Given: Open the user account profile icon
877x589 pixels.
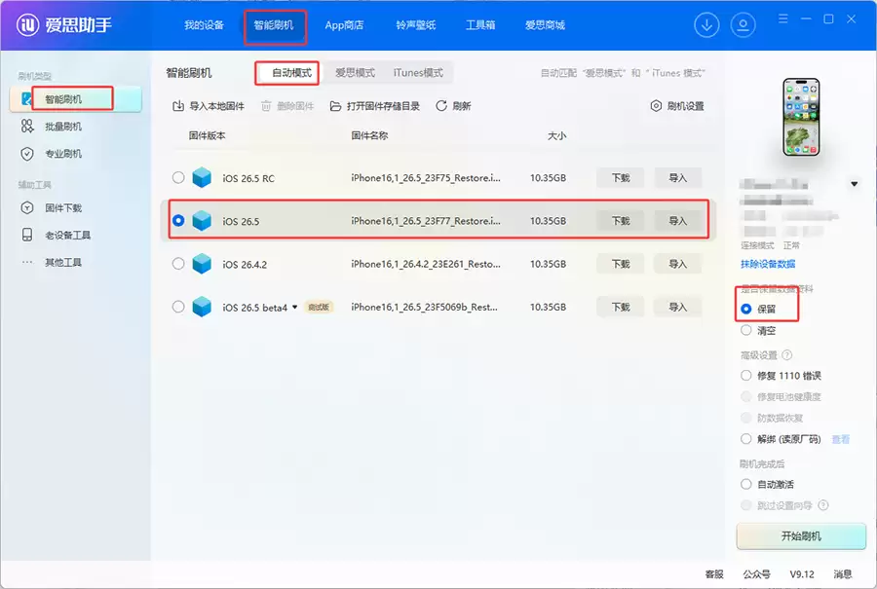Looking at the screenshot, I should (x=743, y=25).
